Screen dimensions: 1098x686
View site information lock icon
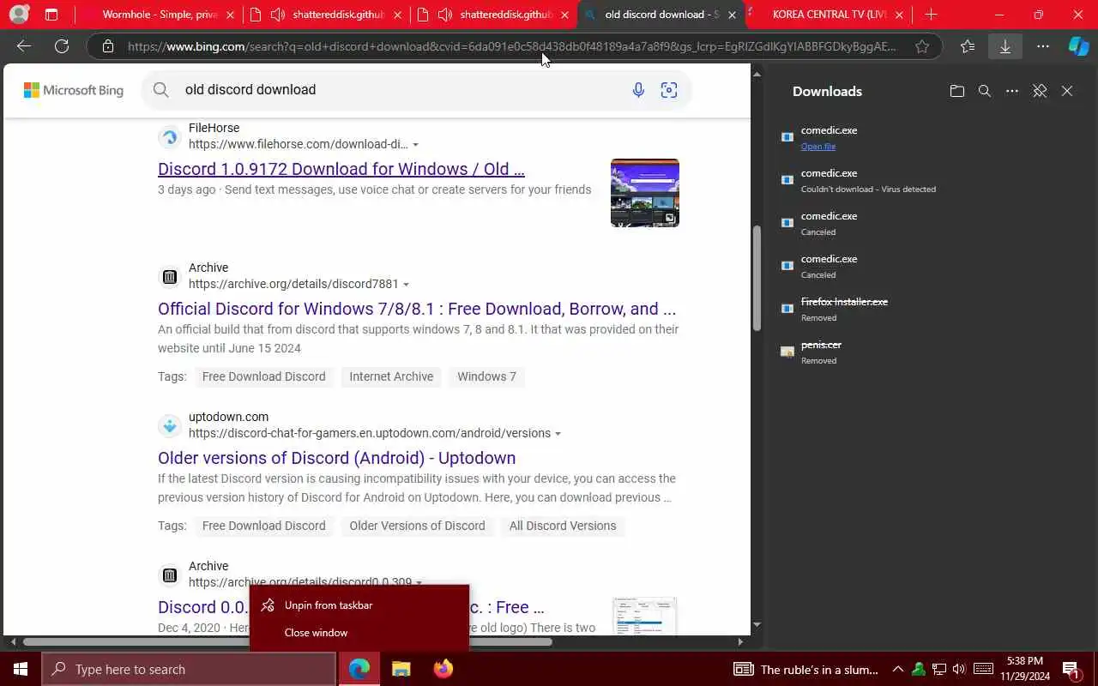[108, 46]
